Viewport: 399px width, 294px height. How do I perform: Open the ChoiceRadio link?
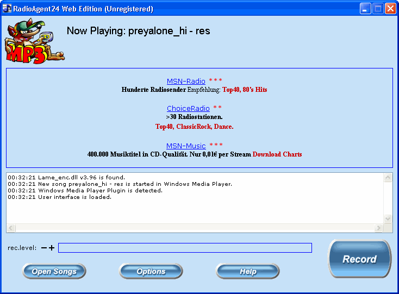click(188, 108)
